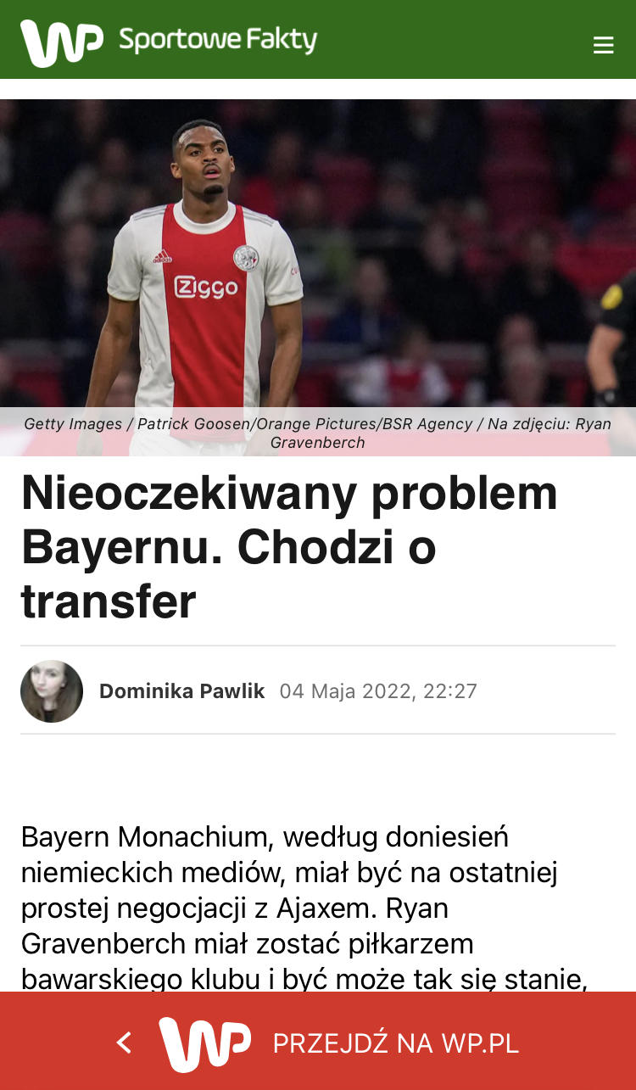Screen dimensions: 636x1090
Task: Open the Ryan Gravenberch hero photo
Action: coord(318,254)
